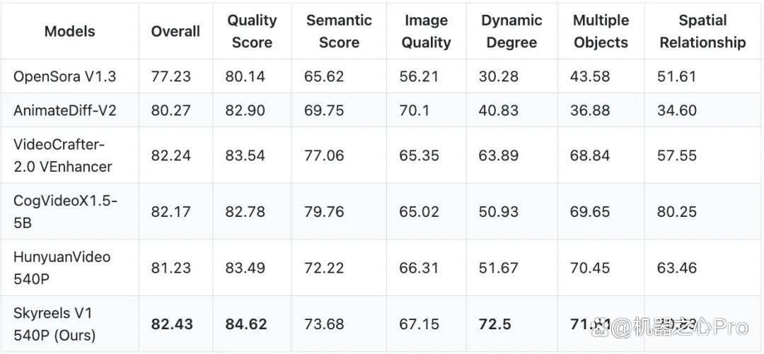Click the CogVideoX1.5-5B model cell
The image size is (764, 354).
click(65, 212)
